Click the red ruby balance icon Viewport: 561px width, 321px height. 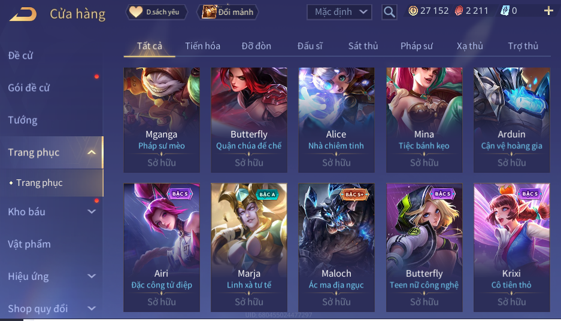click(x=459, y=11)
